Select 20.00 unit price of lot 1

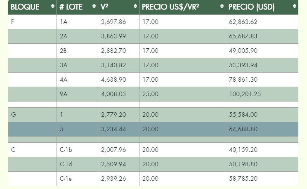click(150, 115)
